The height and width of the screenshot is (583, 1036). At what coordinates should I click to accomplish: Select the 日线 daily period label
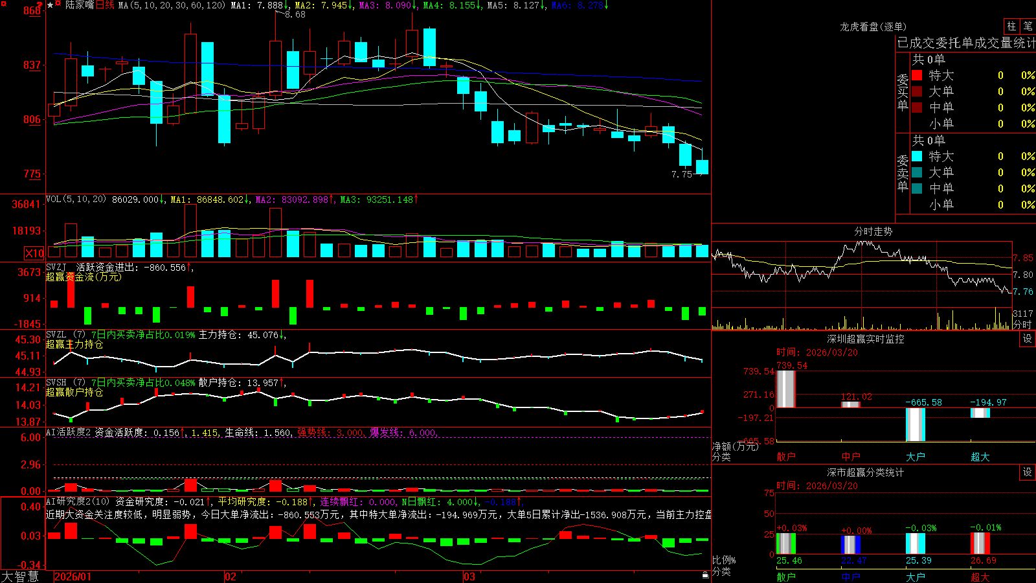106,5
